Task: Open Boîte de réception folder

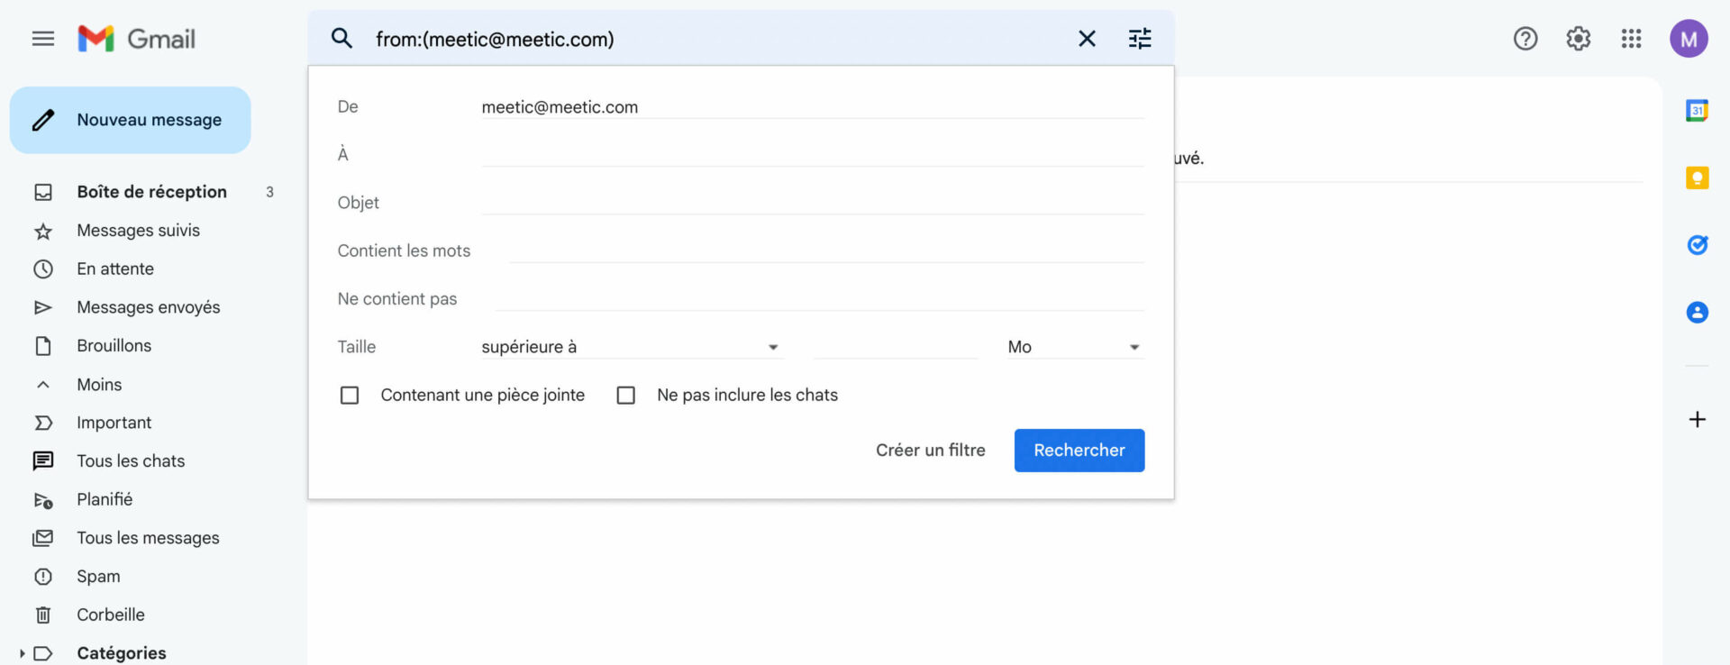Action: [x=151, y=192]
